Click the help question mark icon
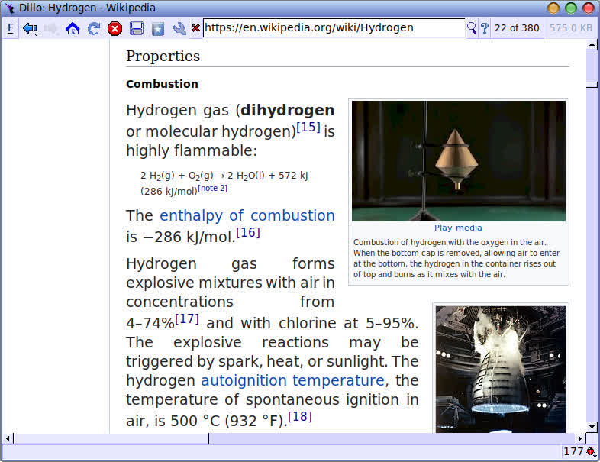 point(485,28)
